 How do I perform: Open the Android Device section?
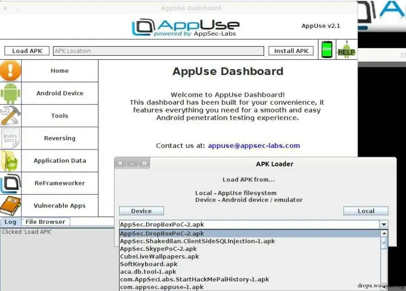click(x=60, y=93)
